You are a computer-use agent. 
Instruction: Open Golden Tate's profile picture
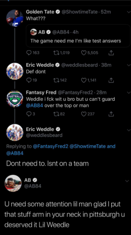point(15,18)
